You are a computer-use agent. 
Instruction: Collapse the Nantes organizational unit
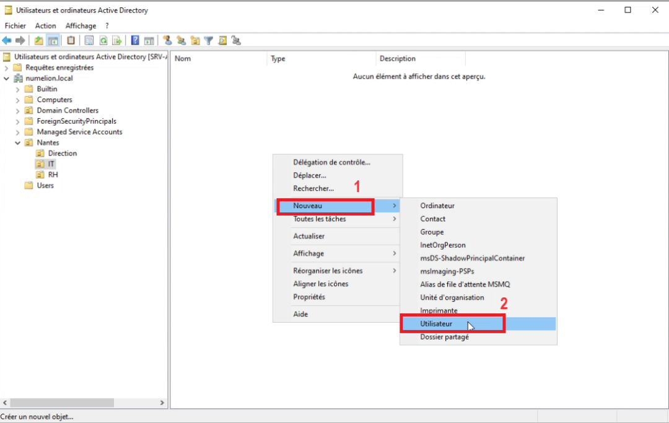tap(18, 142)
